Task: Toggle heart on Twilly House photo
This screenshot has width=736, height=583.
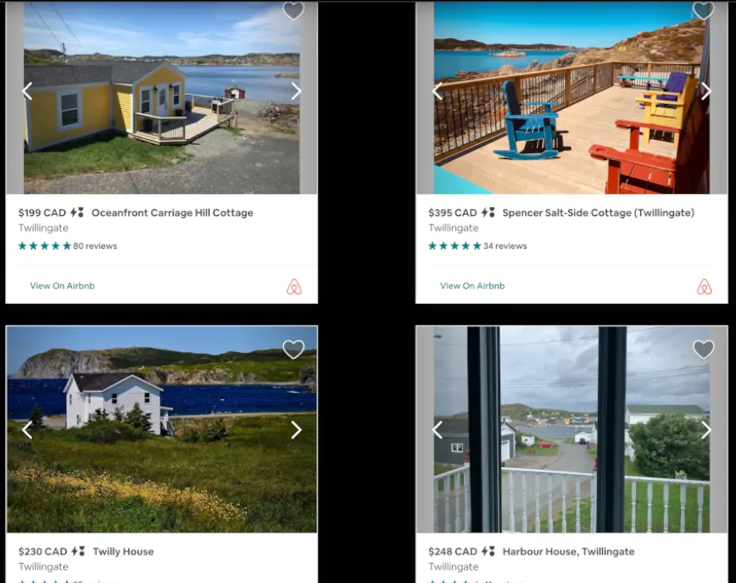Action: pyautogui.click(x=293, y=349)
